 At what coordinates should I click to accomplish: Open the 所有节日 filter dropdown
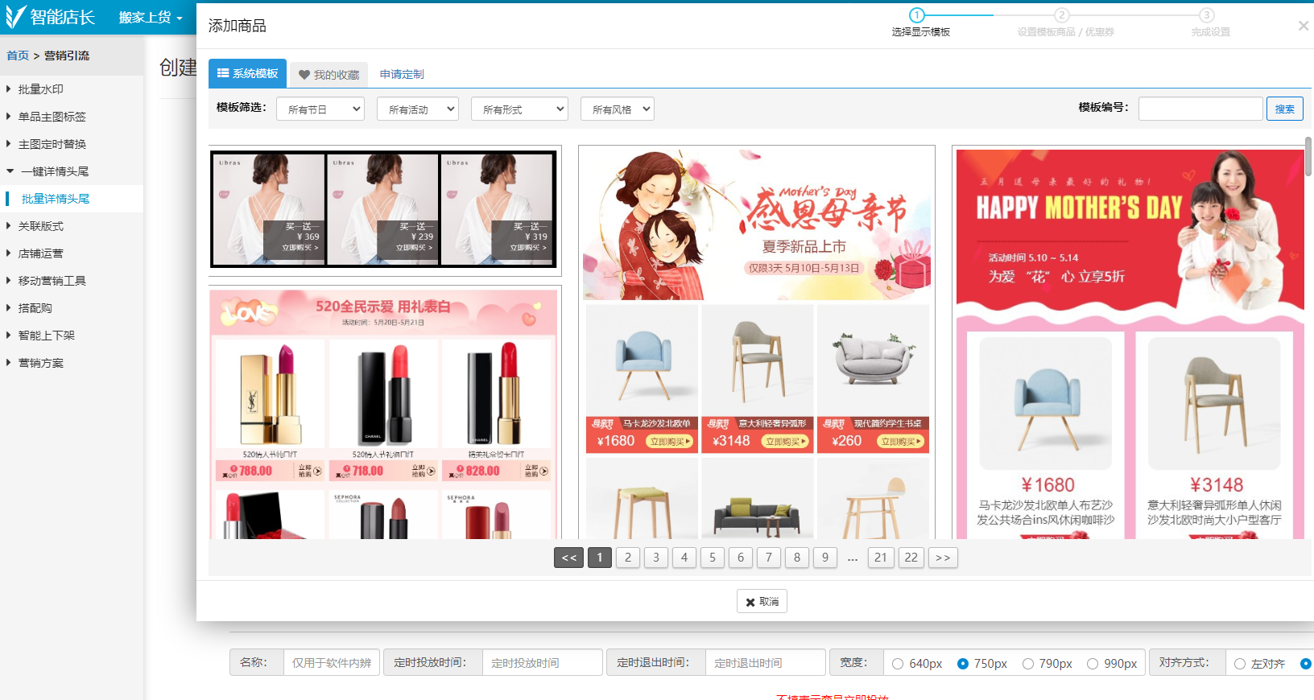(320, 109)
